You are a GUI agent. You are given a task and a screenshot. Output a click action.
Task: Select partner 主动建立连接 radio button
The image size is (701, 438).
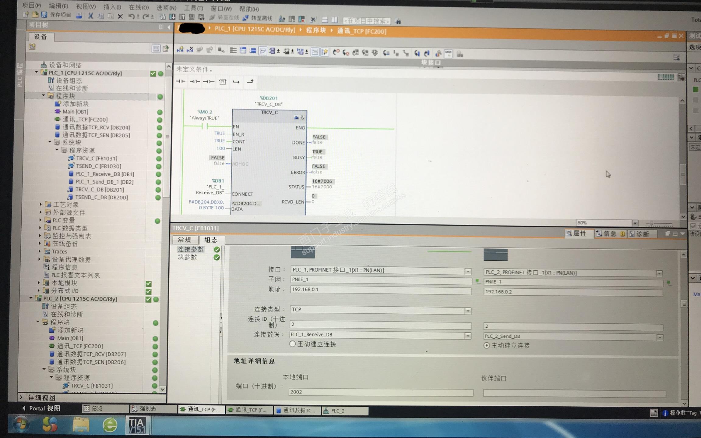tap(487, 345)
